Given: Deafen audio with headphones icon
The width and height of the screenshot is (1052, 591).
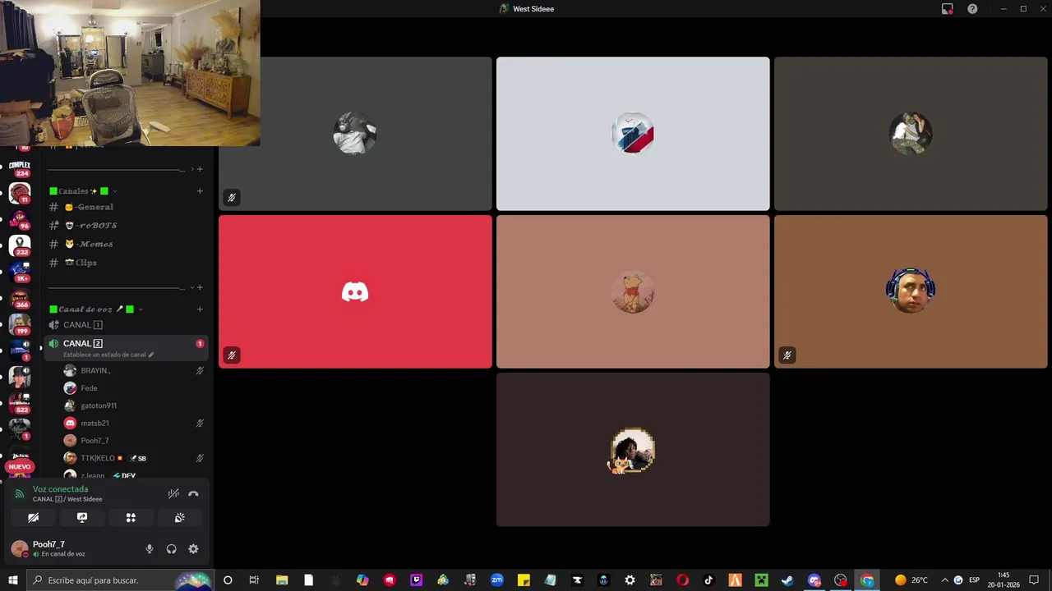Looking at the screenshot, I should (171, 549).
